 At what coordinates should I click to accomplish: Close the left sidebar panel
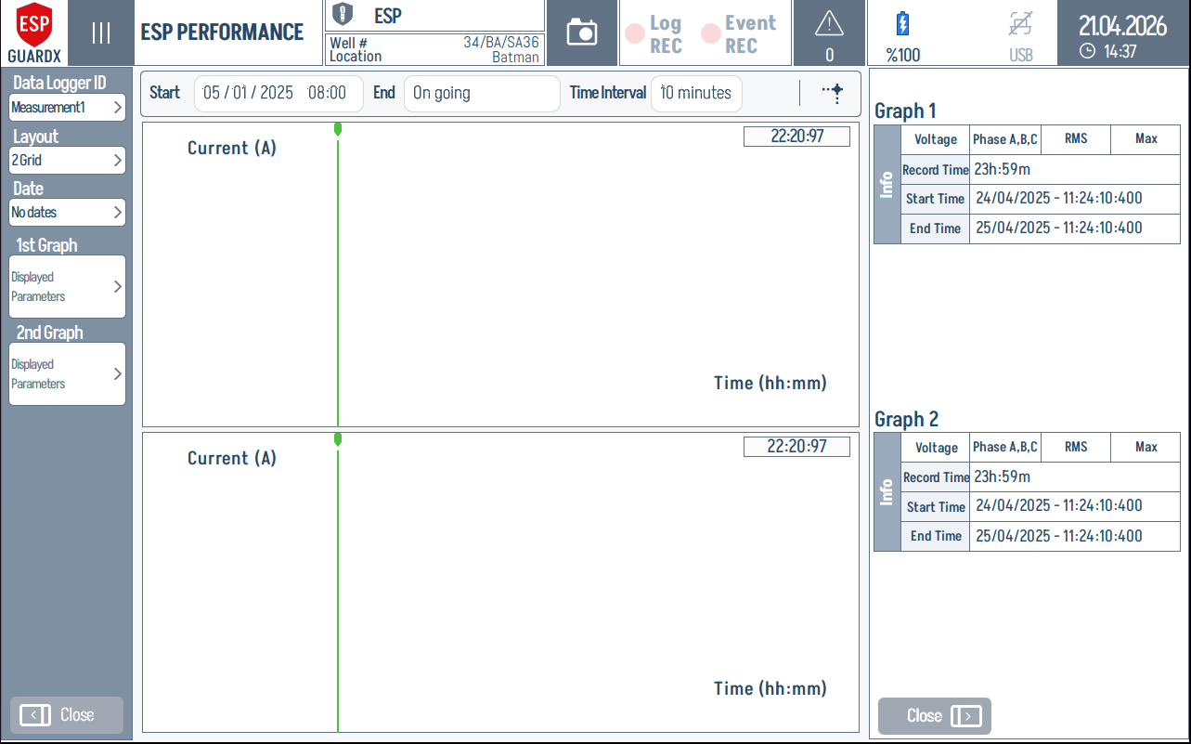click(x=66, y=715)
